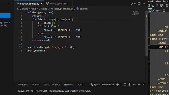This screenshot has width=169, height=95.
Task: Click Notepad++ Close file toolbar icon
Action: click(x=153, y=5)
